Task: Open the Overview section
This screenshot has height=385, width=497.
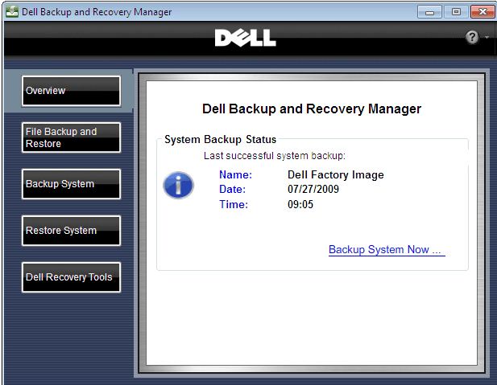Action: pyautogui.click(x=71, y=91)
